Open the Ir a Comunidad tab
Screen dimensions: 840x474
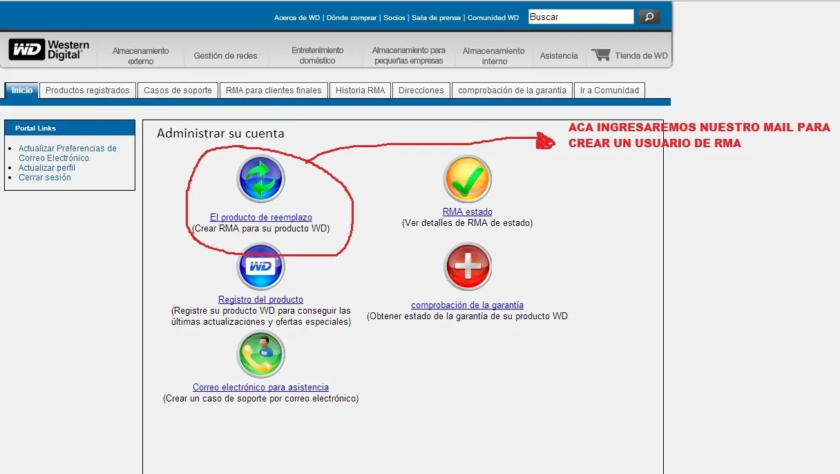[x=609, y=91]
